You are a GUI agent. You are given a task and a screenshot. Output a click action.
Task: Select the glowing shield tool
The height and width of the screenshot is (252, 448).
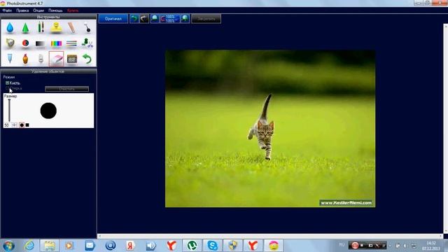pos(10,43)
